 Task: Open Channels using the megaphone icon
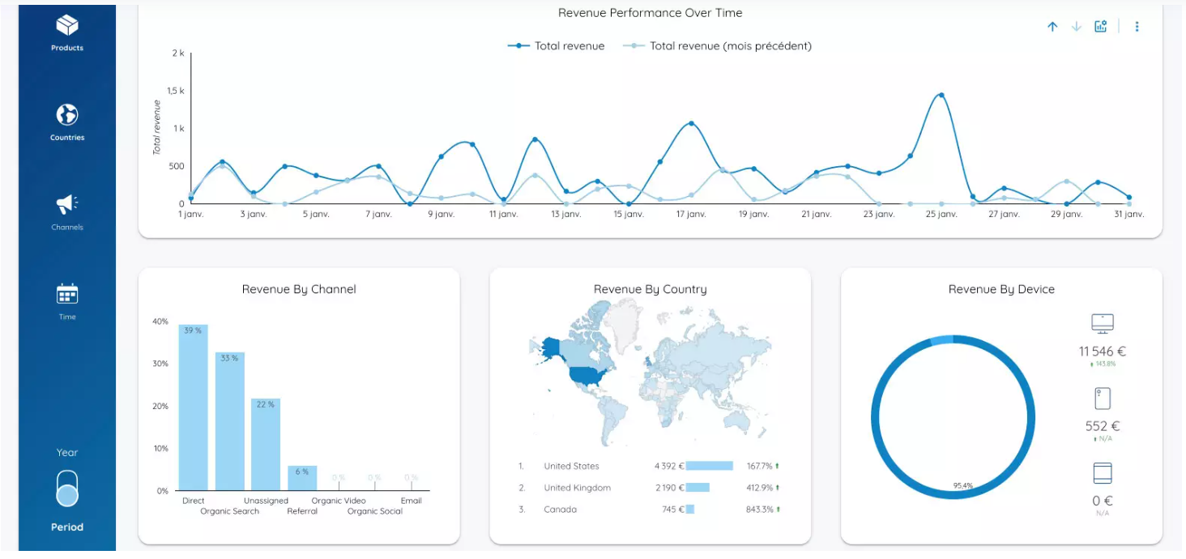click(x=67, y=204)
